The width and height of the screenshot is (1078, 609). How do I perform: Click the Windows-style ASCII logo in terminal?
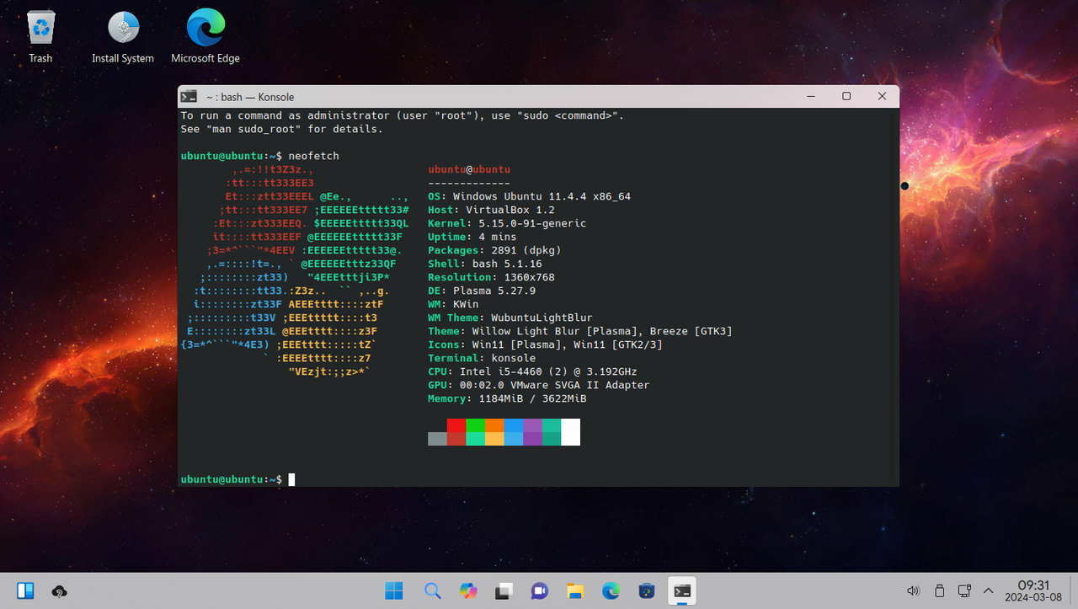[295, 270]
